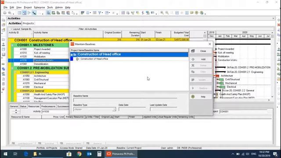Click the Baseline Name input field
This screenshot has width=281, height=158.
(x=125, y=100)
